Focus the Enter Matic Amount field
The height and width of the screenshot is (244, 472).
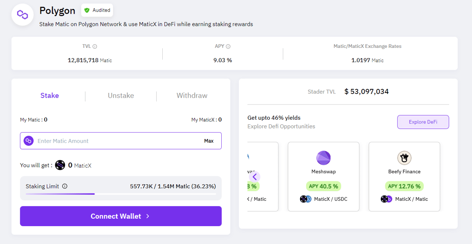[121, 140]
